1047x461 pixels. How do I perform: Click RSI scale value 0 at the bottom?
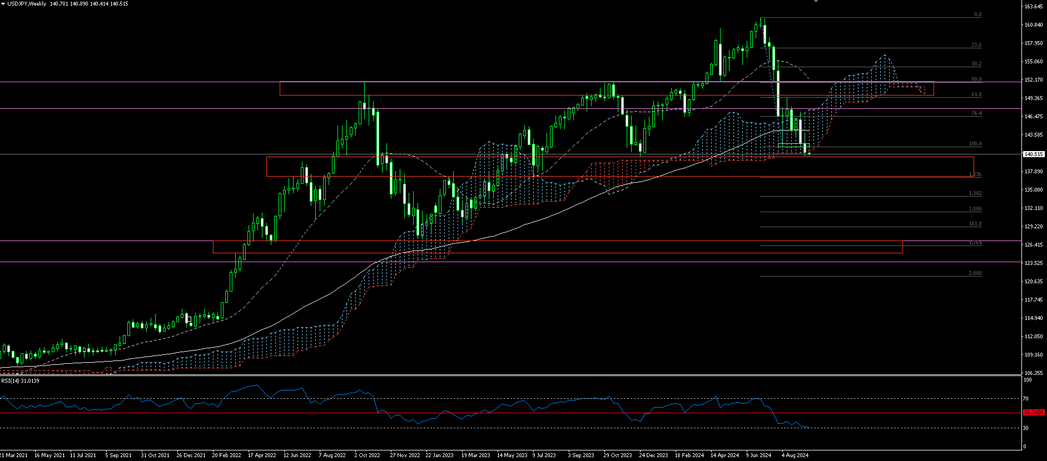click(1025, 447)
